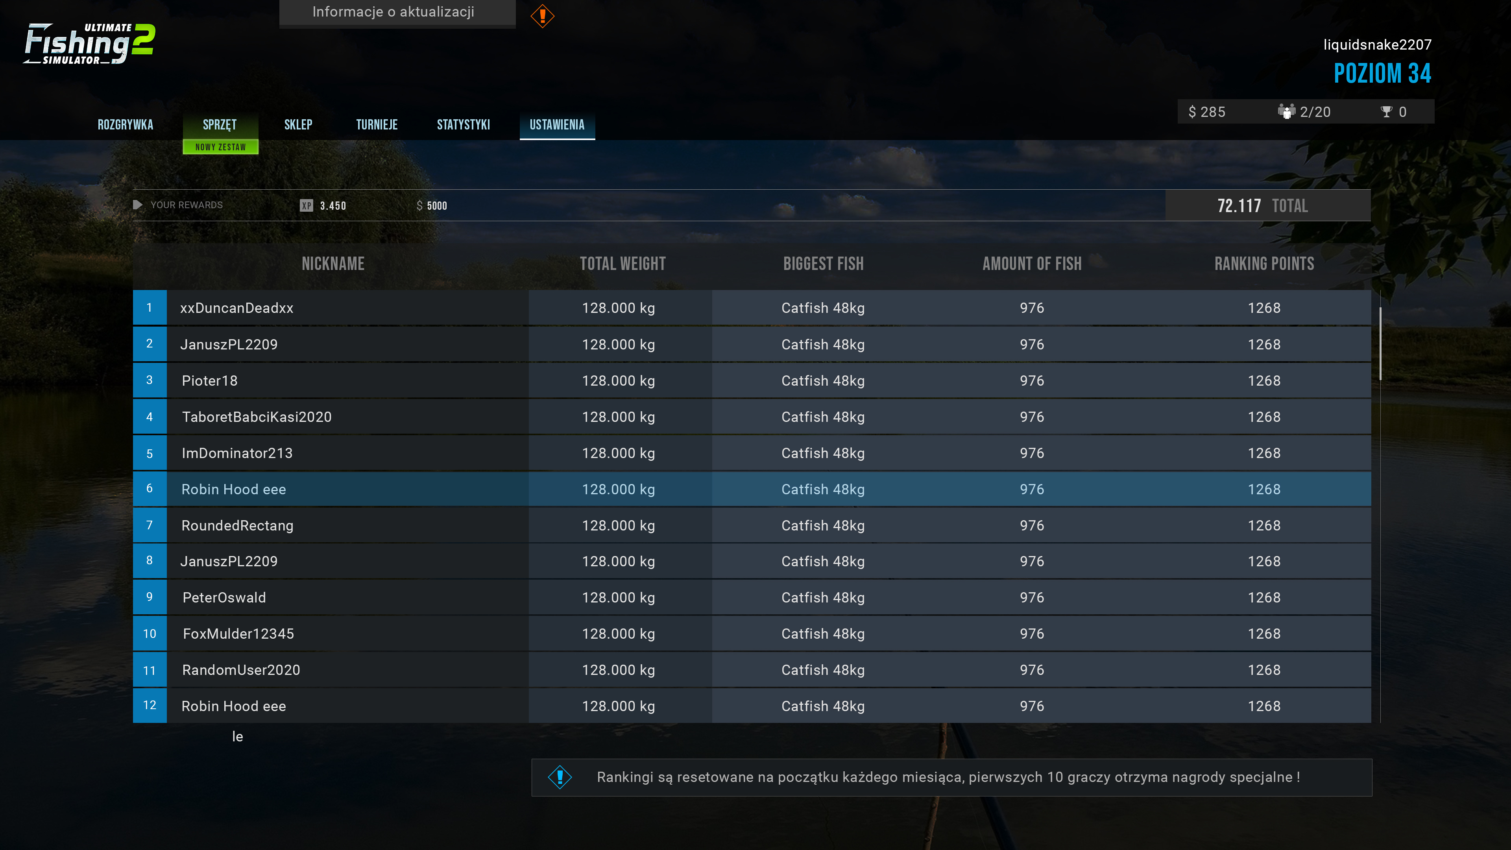Select the highlighted rank 6 Robin Hood eee row
This screenshot has height=850, width=1511.
pyautogui.click(x=751, y=489)
